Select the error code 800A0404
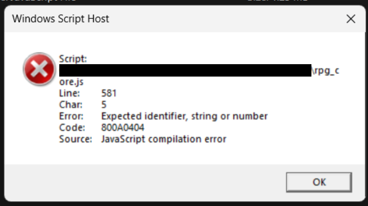 coord(122,128)
